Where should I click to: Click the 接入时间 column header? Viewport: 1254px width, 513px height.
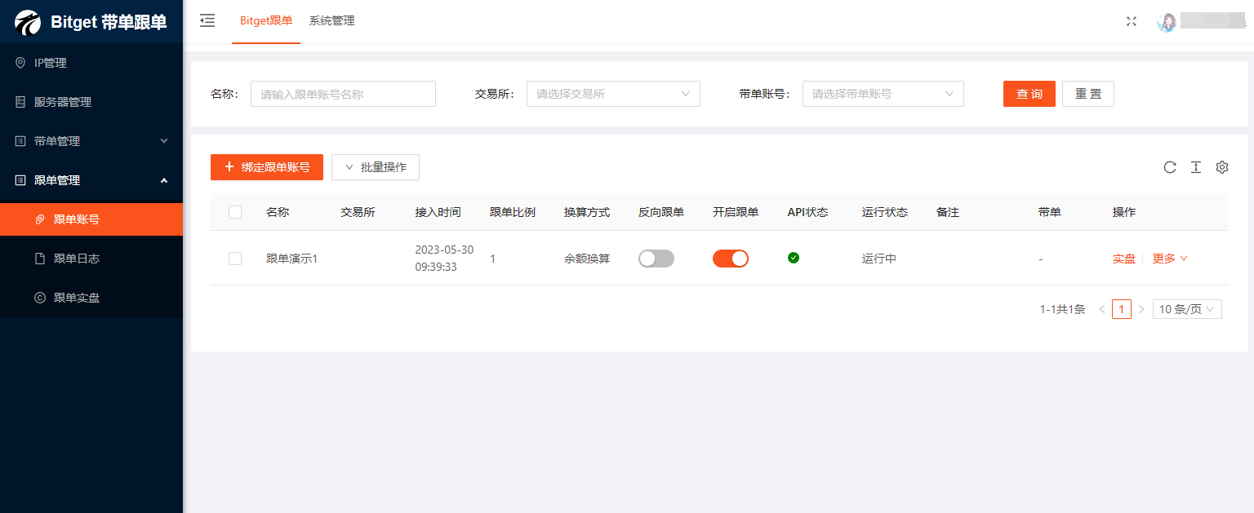click(x=438, y=212)
